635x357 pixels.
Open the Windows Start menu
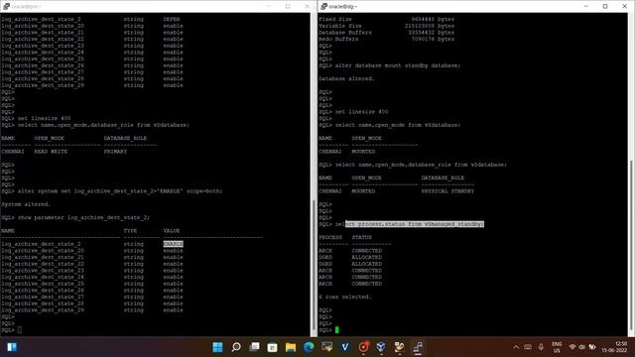click(x=217, y=347)
